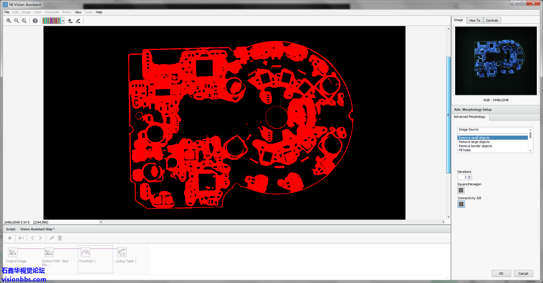
Task: Select the rainbow color palette swatch
Action: pos(52,21)
